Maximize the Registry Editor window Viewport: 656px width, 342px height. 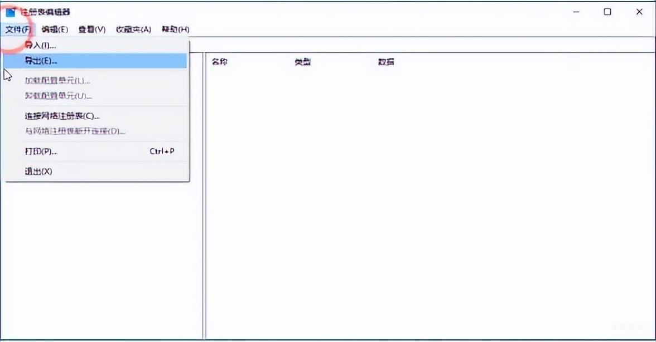(x=607, y=12)
